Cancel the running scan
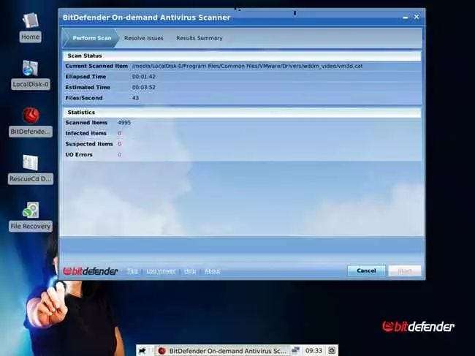This screenshot has height=356, width=475. [x=366, y=270]
